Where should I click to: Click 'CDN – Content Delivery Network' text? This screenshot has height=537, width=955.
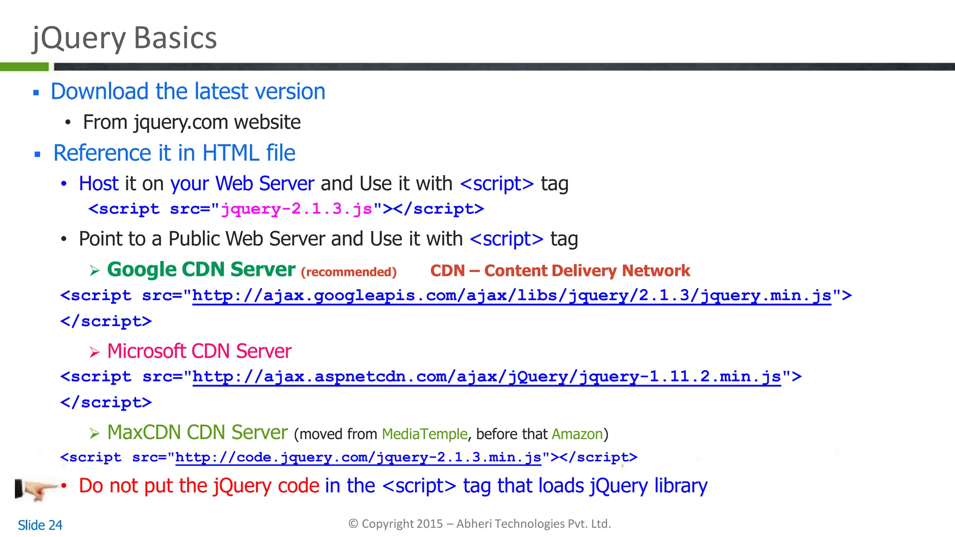560,271
